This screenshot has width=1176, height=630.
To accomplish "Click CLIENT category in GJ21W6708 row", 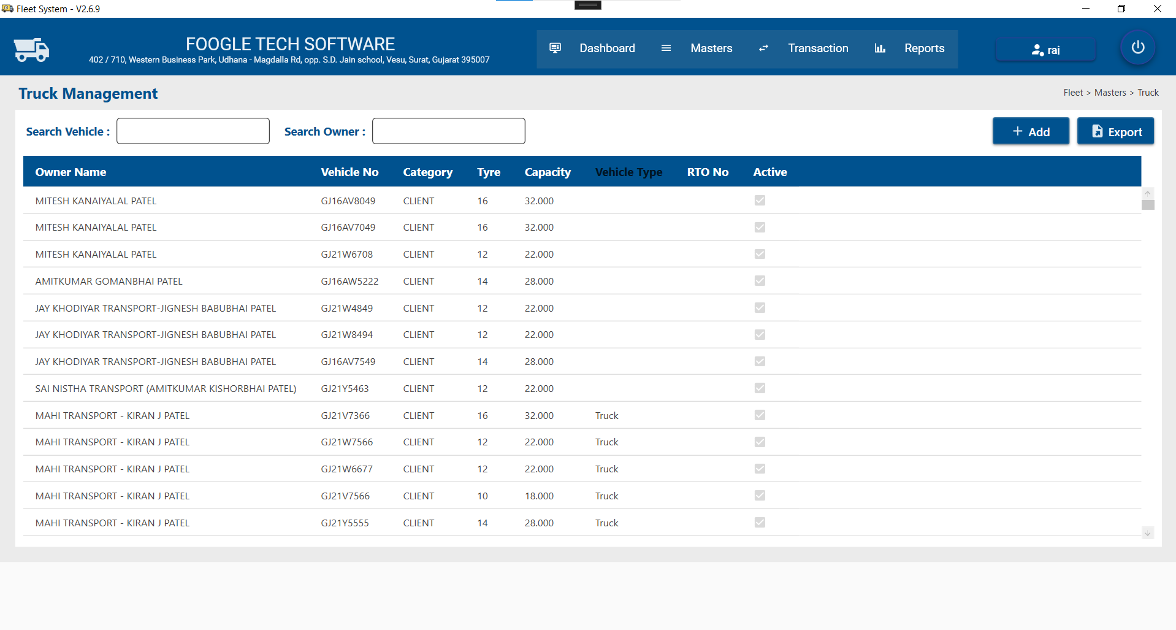I will click(418, 254).
